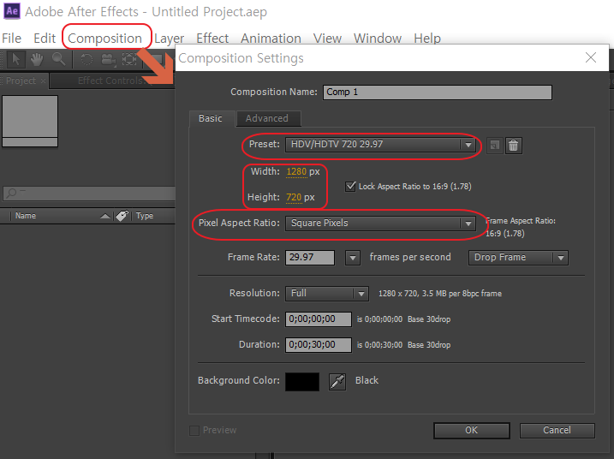Select the Rotation tool
Image resolution: width=614 pixels, height=459 pixels.
tap(86, 60)
